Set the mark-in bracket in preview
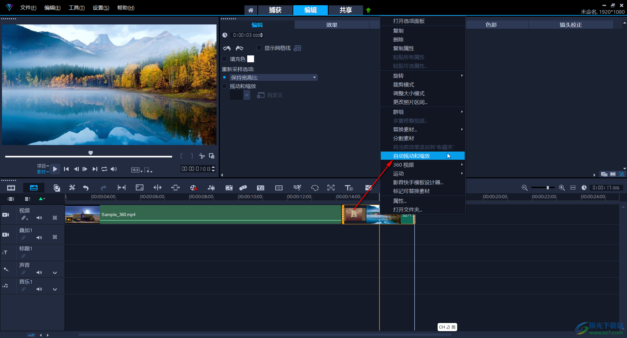This screenshot has height=338, width=627. coord(182,156)
